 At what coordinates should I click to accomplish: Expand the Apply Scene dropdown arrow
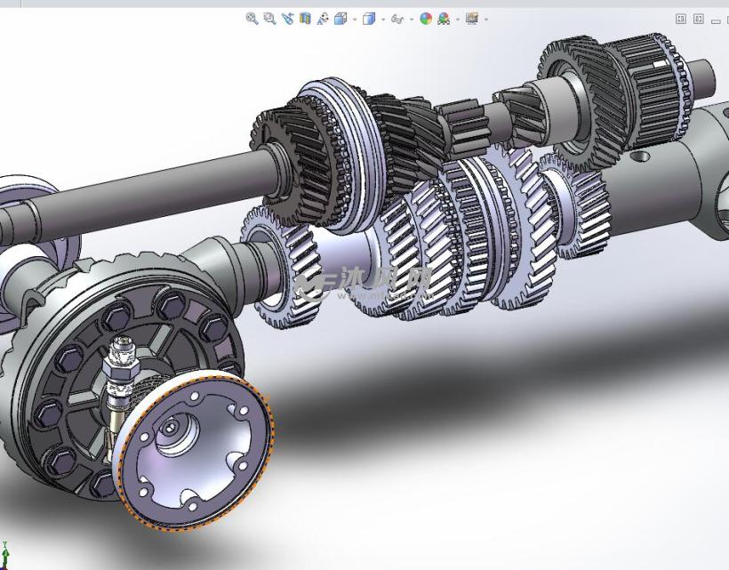pos(458,20)
